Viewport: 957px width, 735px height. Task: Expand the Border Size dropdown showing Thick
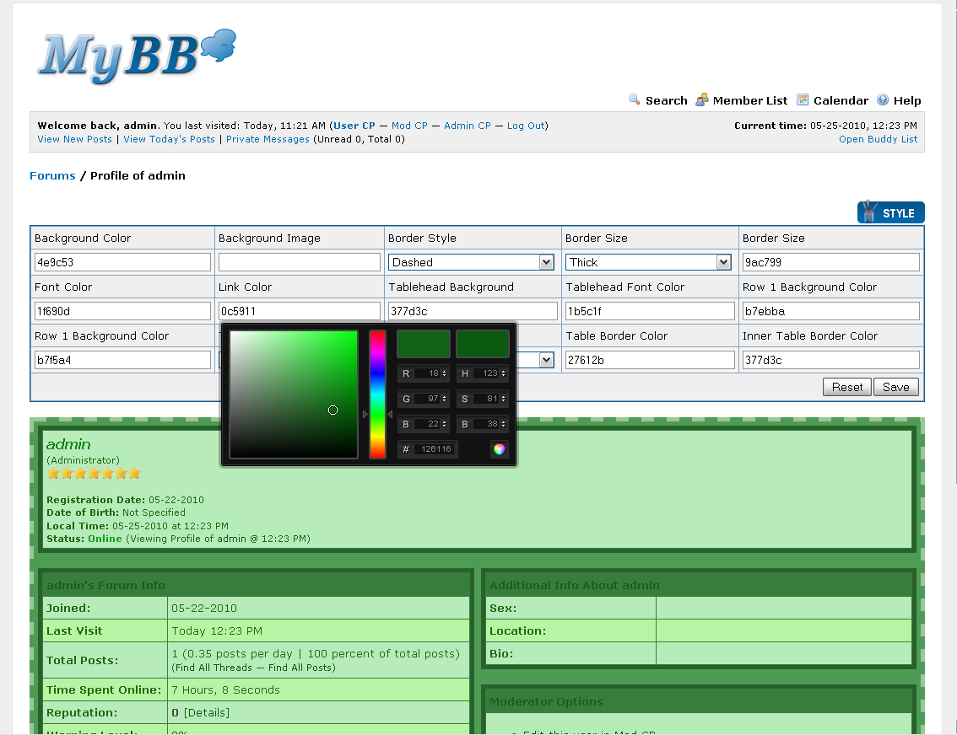(648, 262)
